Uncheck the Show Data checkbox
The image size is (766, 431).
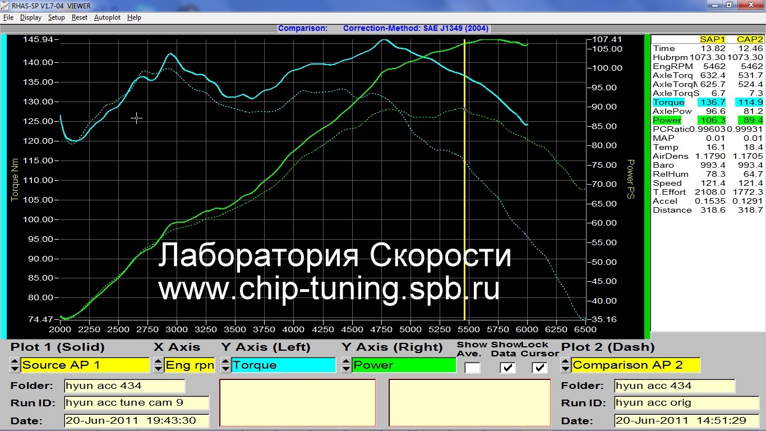(x=507, y=368)
